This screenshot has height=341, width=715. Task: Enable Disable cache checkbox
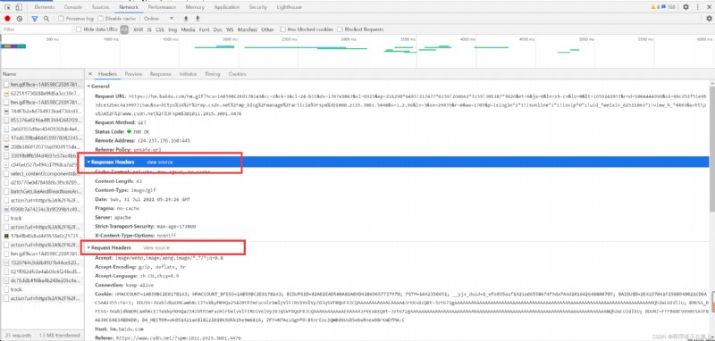click(101, 19)
